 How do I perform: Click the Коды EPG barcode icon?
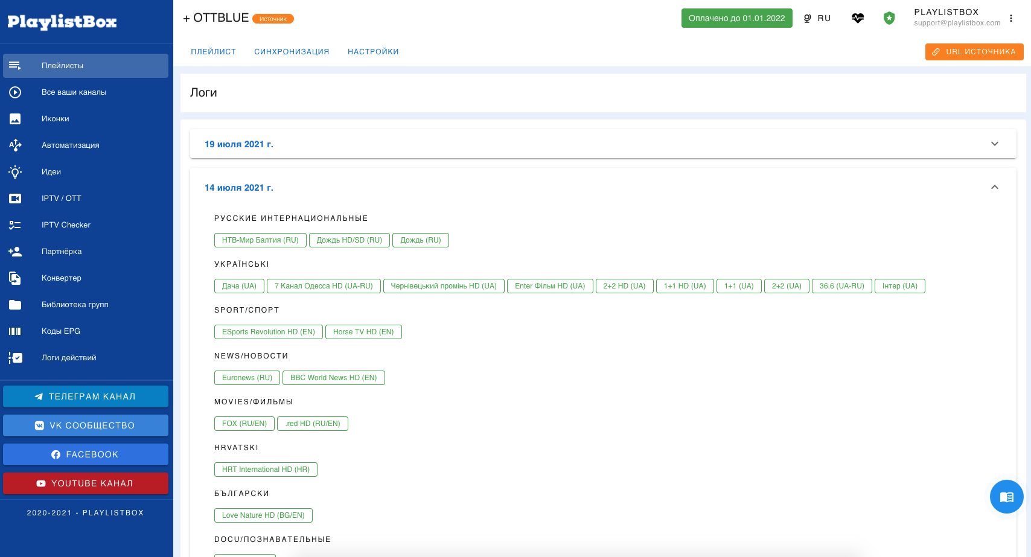[15, 331]
